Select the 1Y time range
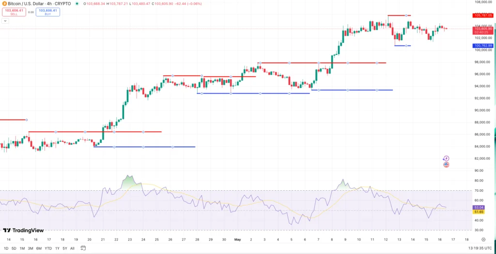Screen dimensions: 496x254 coord(57,248)
